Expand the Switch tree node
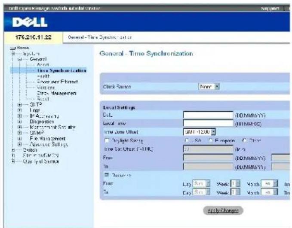The width and height of the screenshot is (292, 228). [x=13, y=150]
